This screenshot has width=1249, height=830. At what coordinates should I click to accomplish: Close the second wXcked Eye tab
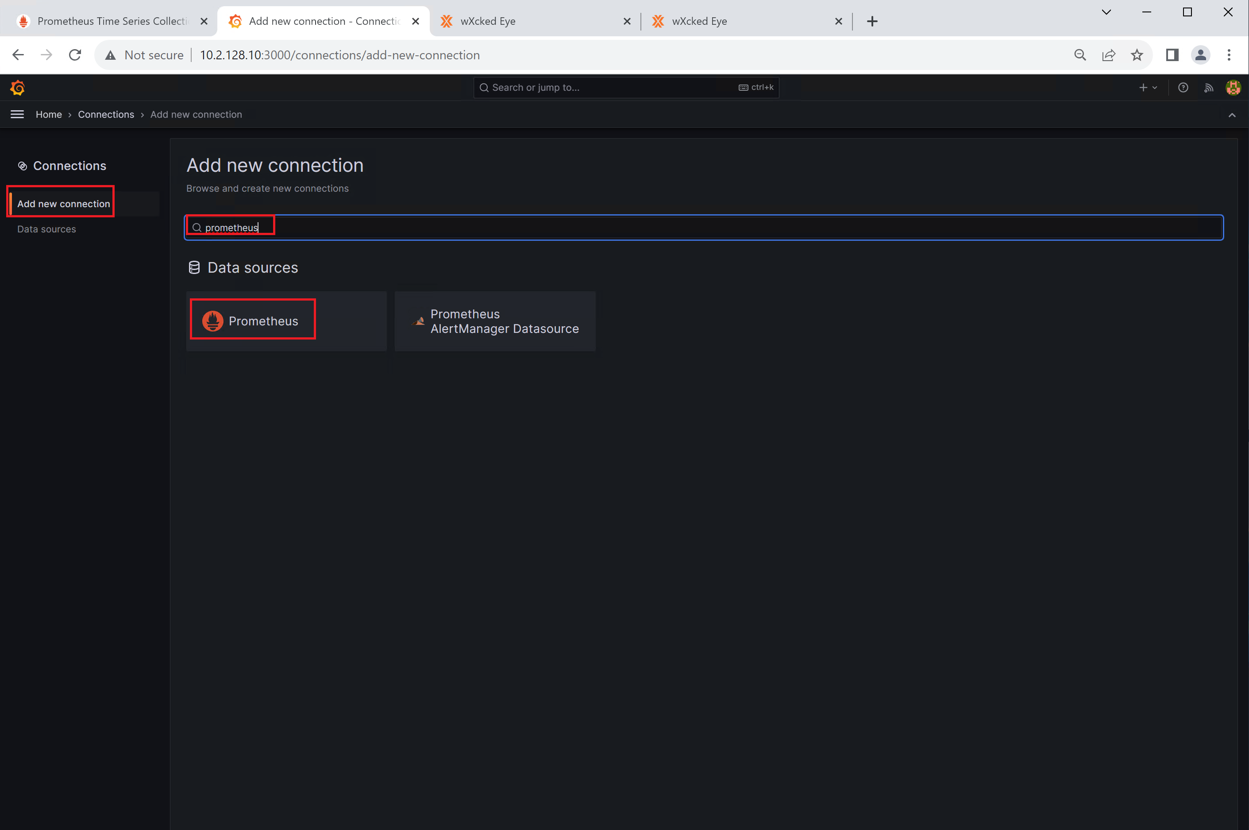point(839,21)
